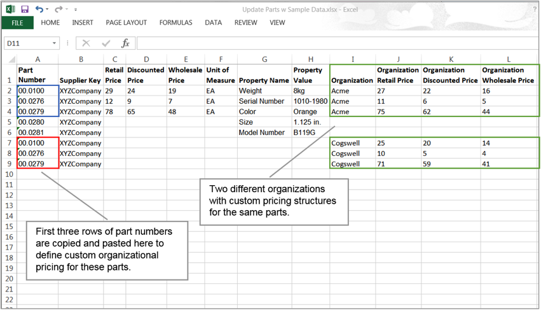The height and width of the screenshot is (310, 541).
Task: Click the Undo arrow icon
Action: [x=39, y=10]
